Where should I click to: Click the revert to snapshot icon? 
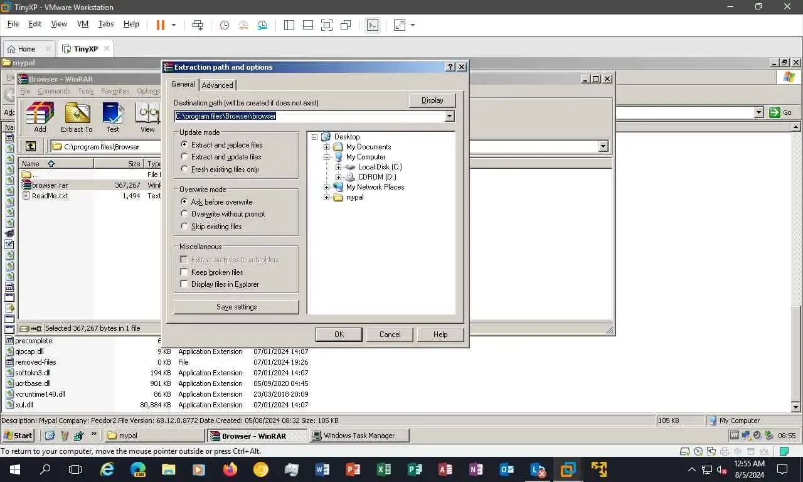point(243,25)
